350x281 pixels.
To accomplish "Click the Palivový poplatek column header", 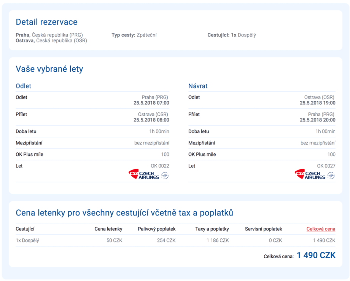I will (156, 229).
